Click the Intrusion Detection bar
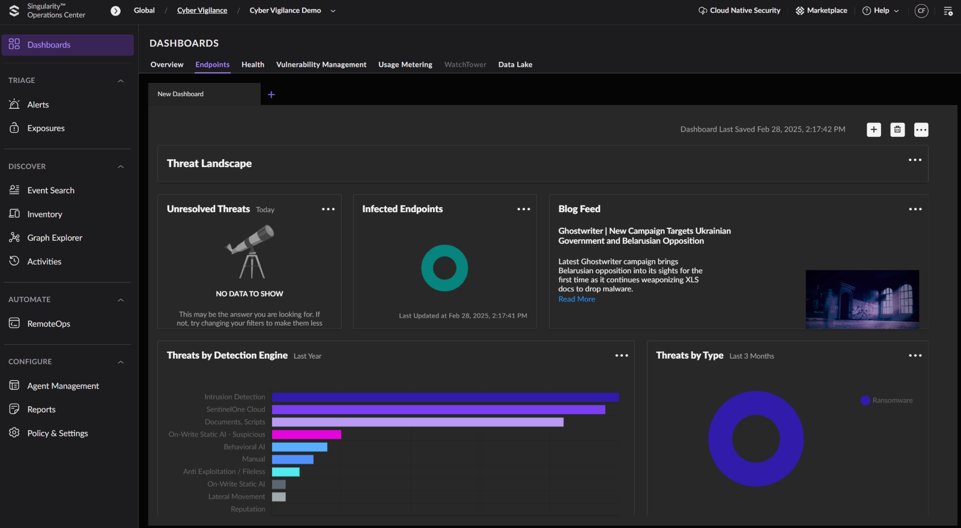Screen dimensions: 961x528 click(446, 397)
